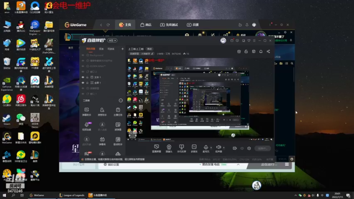Toggle the lock on the 全屏 1 layer
This screenshot has width=354, height=199.
[87, 83]
